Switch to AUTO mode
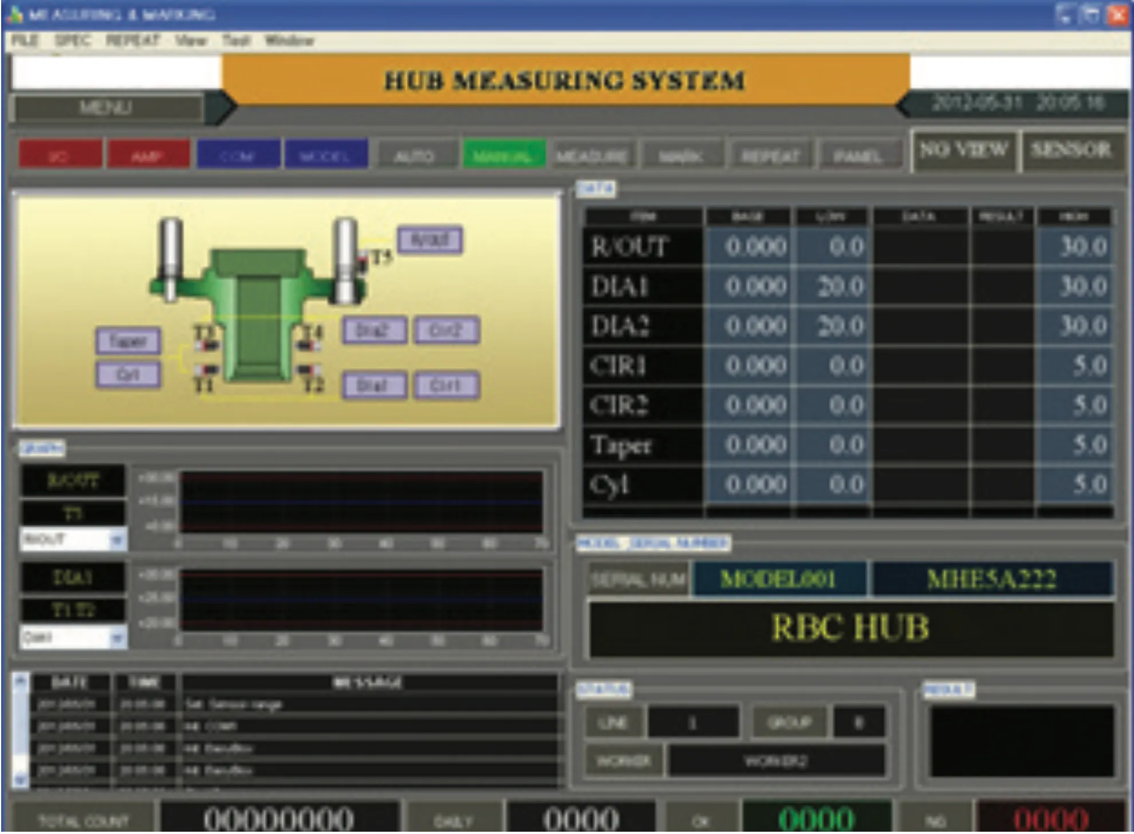The image size is (1134, 834). coord(414,156)
